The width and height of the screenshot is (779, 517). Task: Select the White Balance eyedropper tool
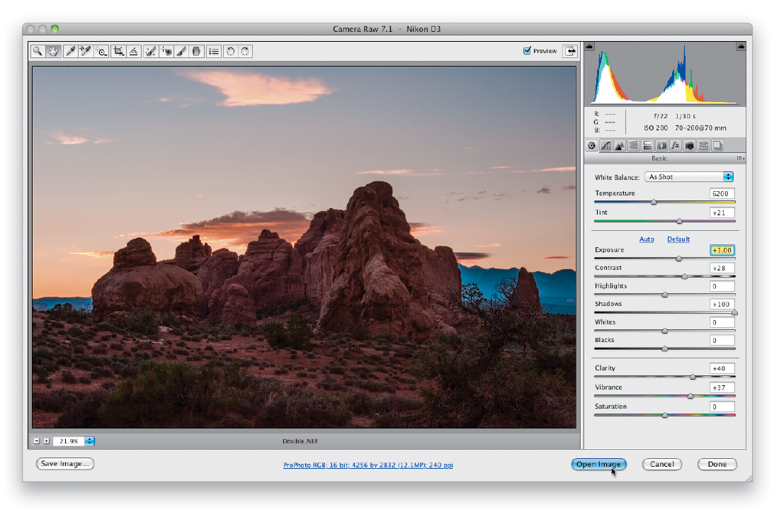pos(70,51)
